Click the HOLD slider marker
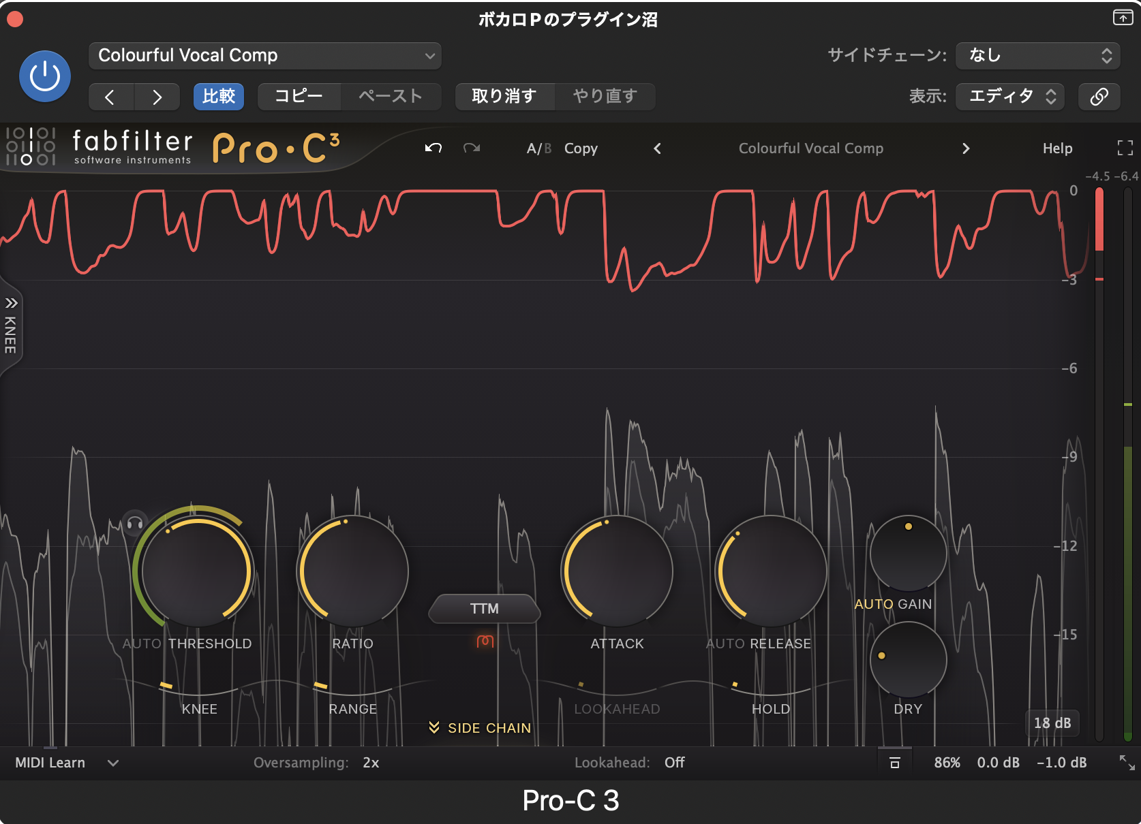Screen dimensions: 1141x824 click(735, 684)
